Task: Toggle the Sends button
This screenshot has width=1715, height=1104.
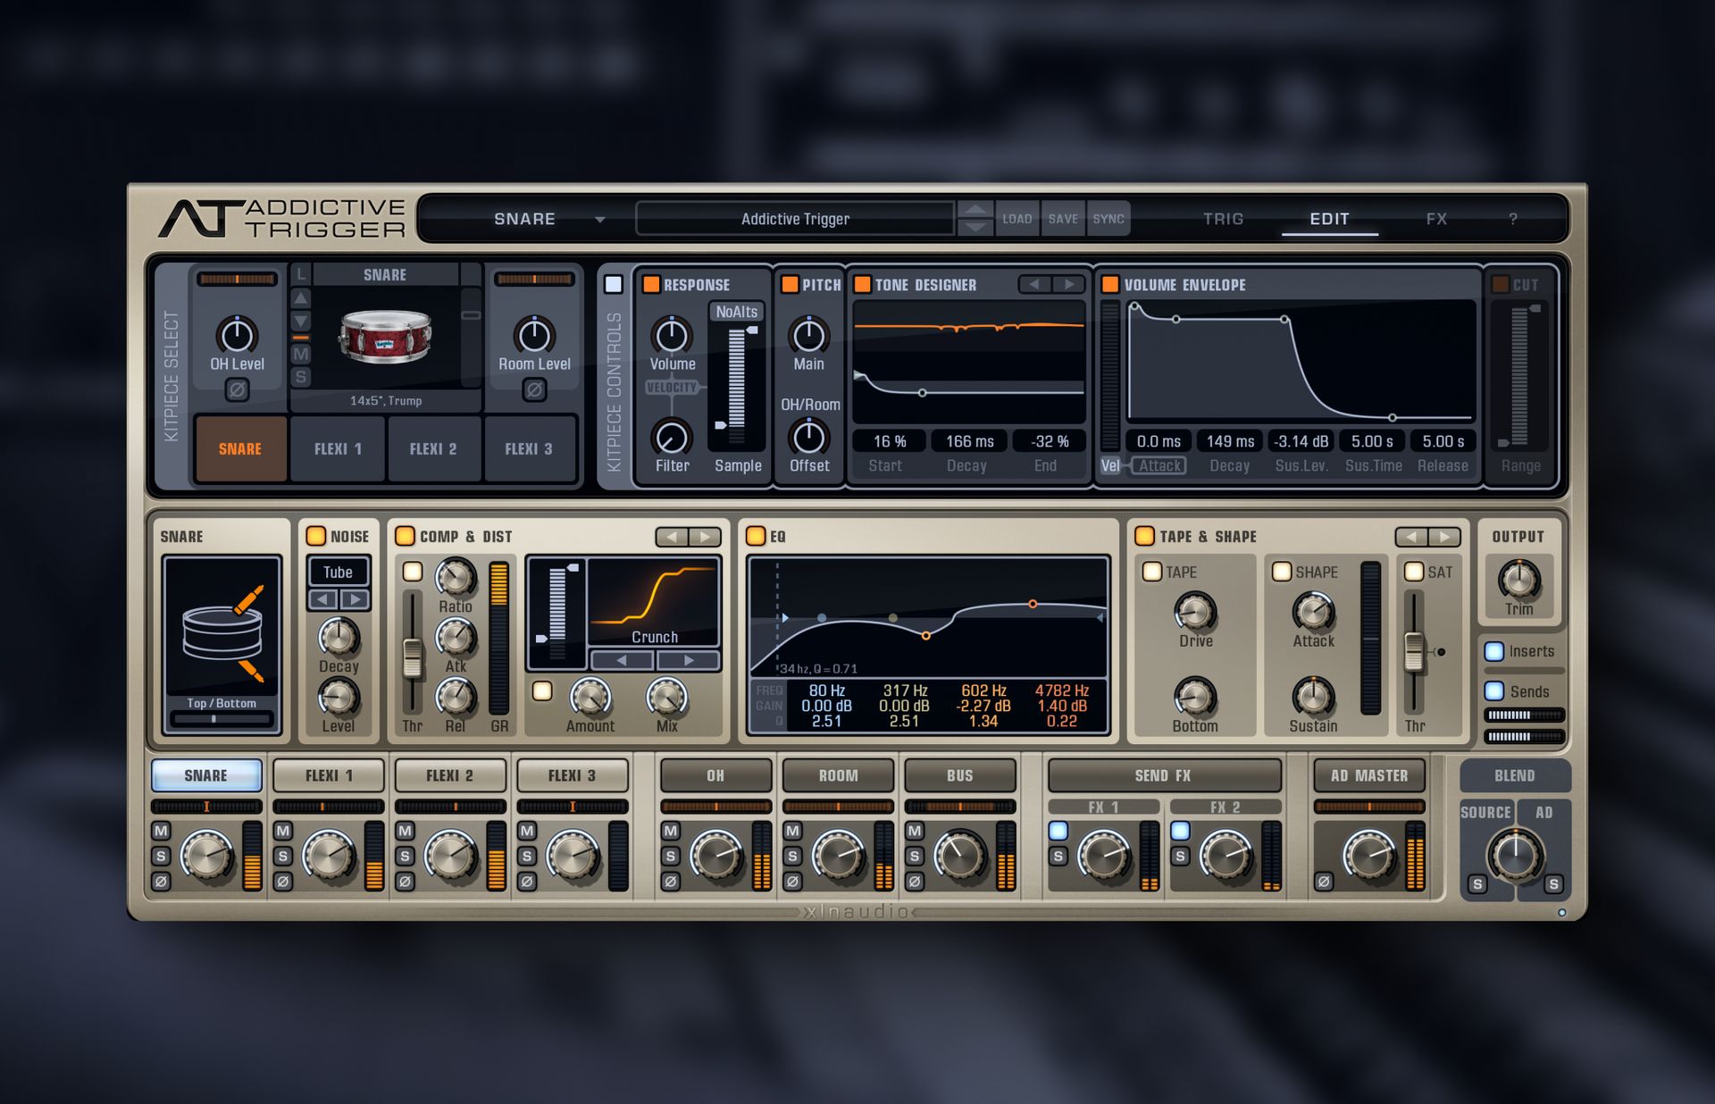Action: click(1493, 690)
